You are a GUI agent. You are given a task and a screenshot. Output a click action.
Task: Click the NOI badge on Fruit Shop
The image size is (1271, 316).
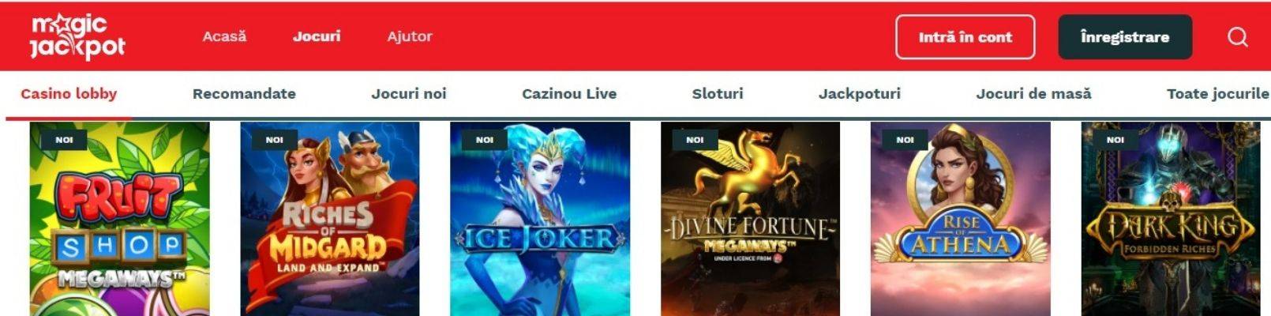(64, 140)
